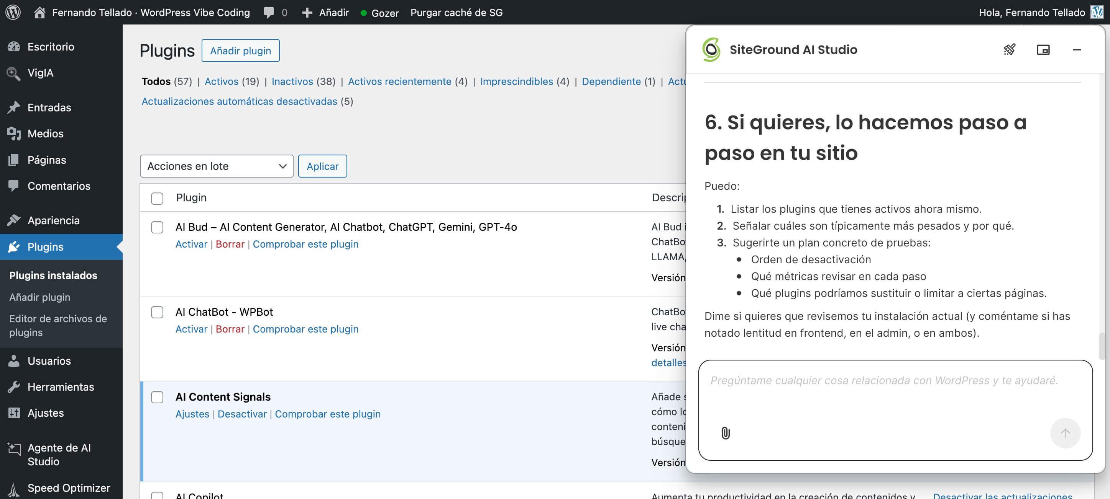1110x499 pixels.
Task: Click the paperclip attach file icon
Action: [x=726, y=433]
